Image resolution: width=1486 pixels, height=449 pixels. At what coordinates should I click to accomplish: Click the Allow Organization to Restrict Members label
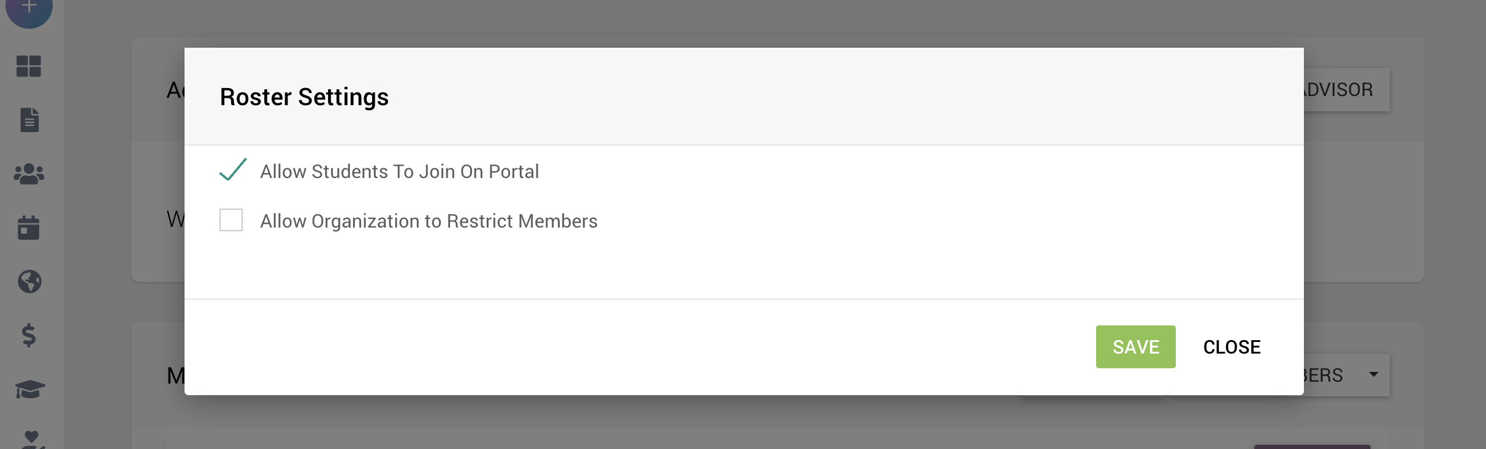(x=429, y=221)
